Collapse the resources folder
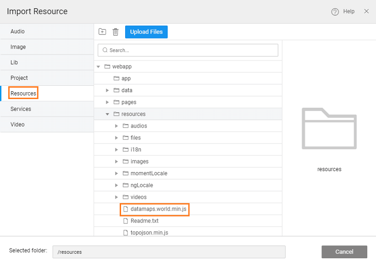The height and width of the screenshot is (267, 376). 107,114
